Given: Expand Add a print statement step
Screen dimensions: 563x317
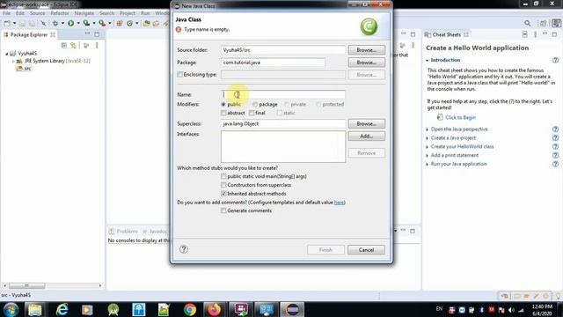Looking at the screenshot, I should [428, 155].
